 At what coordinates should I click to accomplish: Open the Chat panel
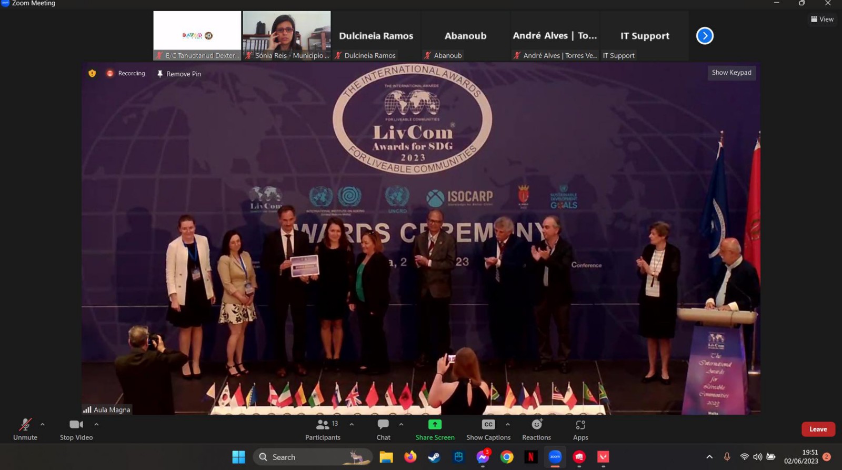coord(384,429)
